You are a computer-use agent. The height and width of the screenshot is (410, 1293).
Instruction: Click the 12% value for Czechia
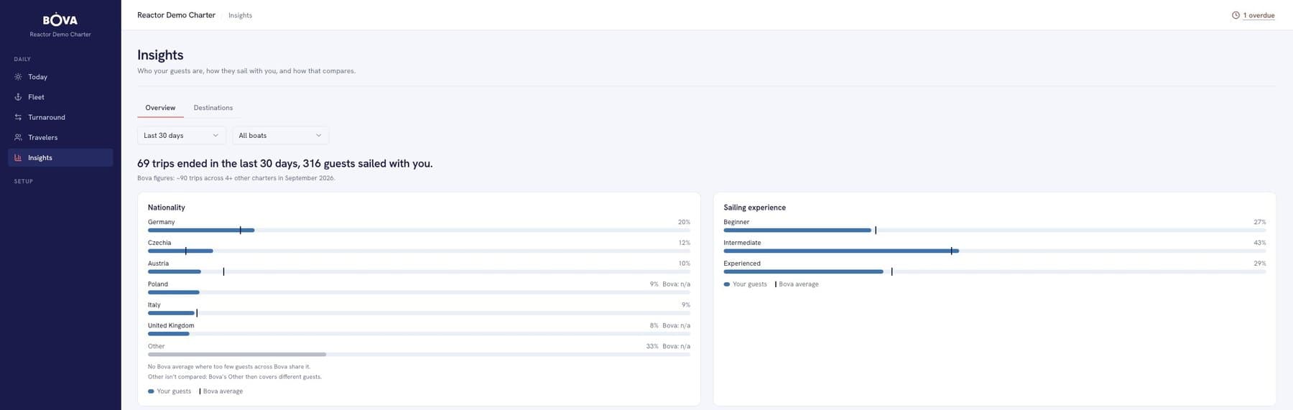684,243
